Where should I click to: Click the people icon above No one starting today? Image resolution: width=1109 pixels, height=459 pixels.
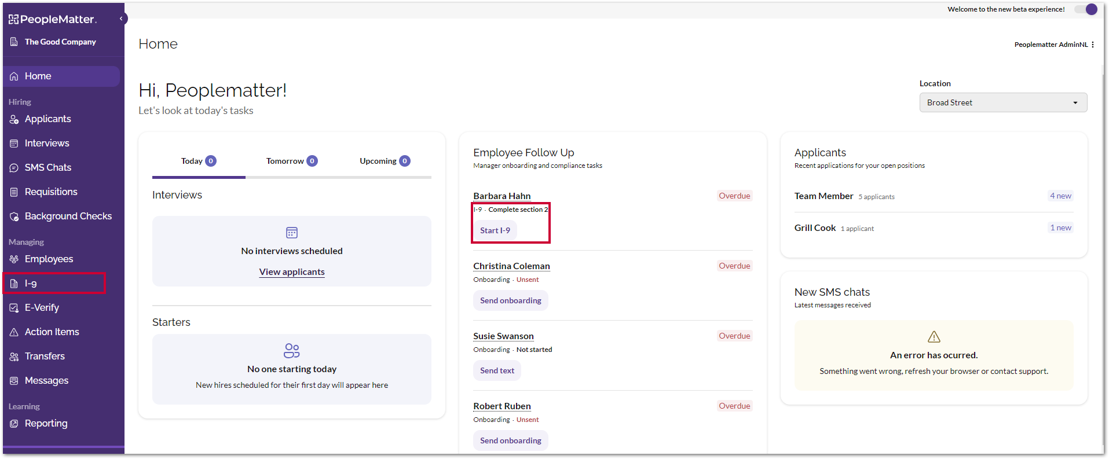292,351
